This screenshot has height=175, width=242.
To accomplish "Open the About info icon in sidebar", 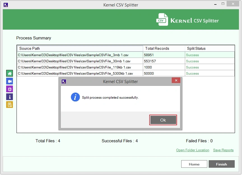I will (x=9, y=97).
